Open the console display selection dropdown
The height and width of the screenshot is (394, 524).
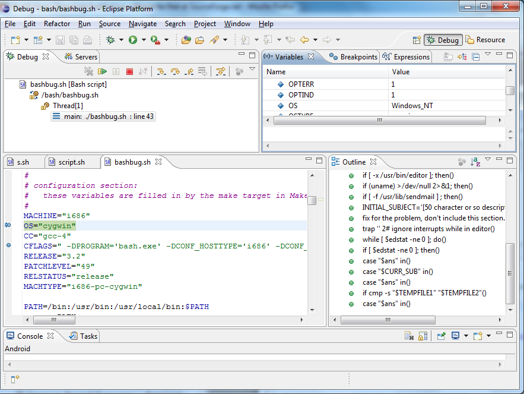465,336
